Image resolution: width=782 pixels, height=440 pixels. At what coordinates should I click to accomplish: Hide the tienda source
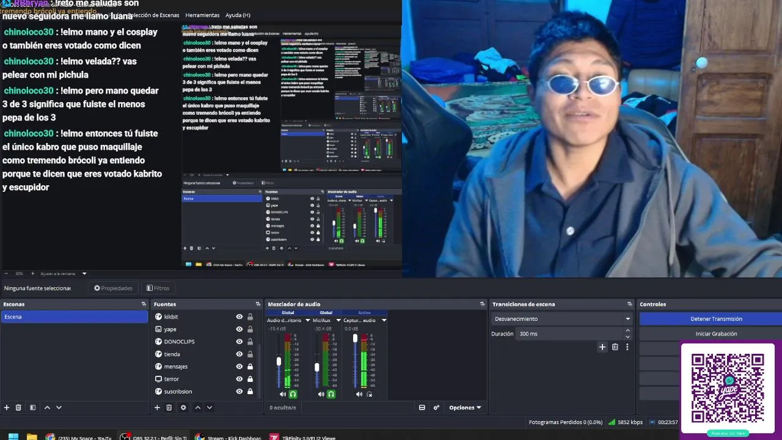click(x=239, y=354)
